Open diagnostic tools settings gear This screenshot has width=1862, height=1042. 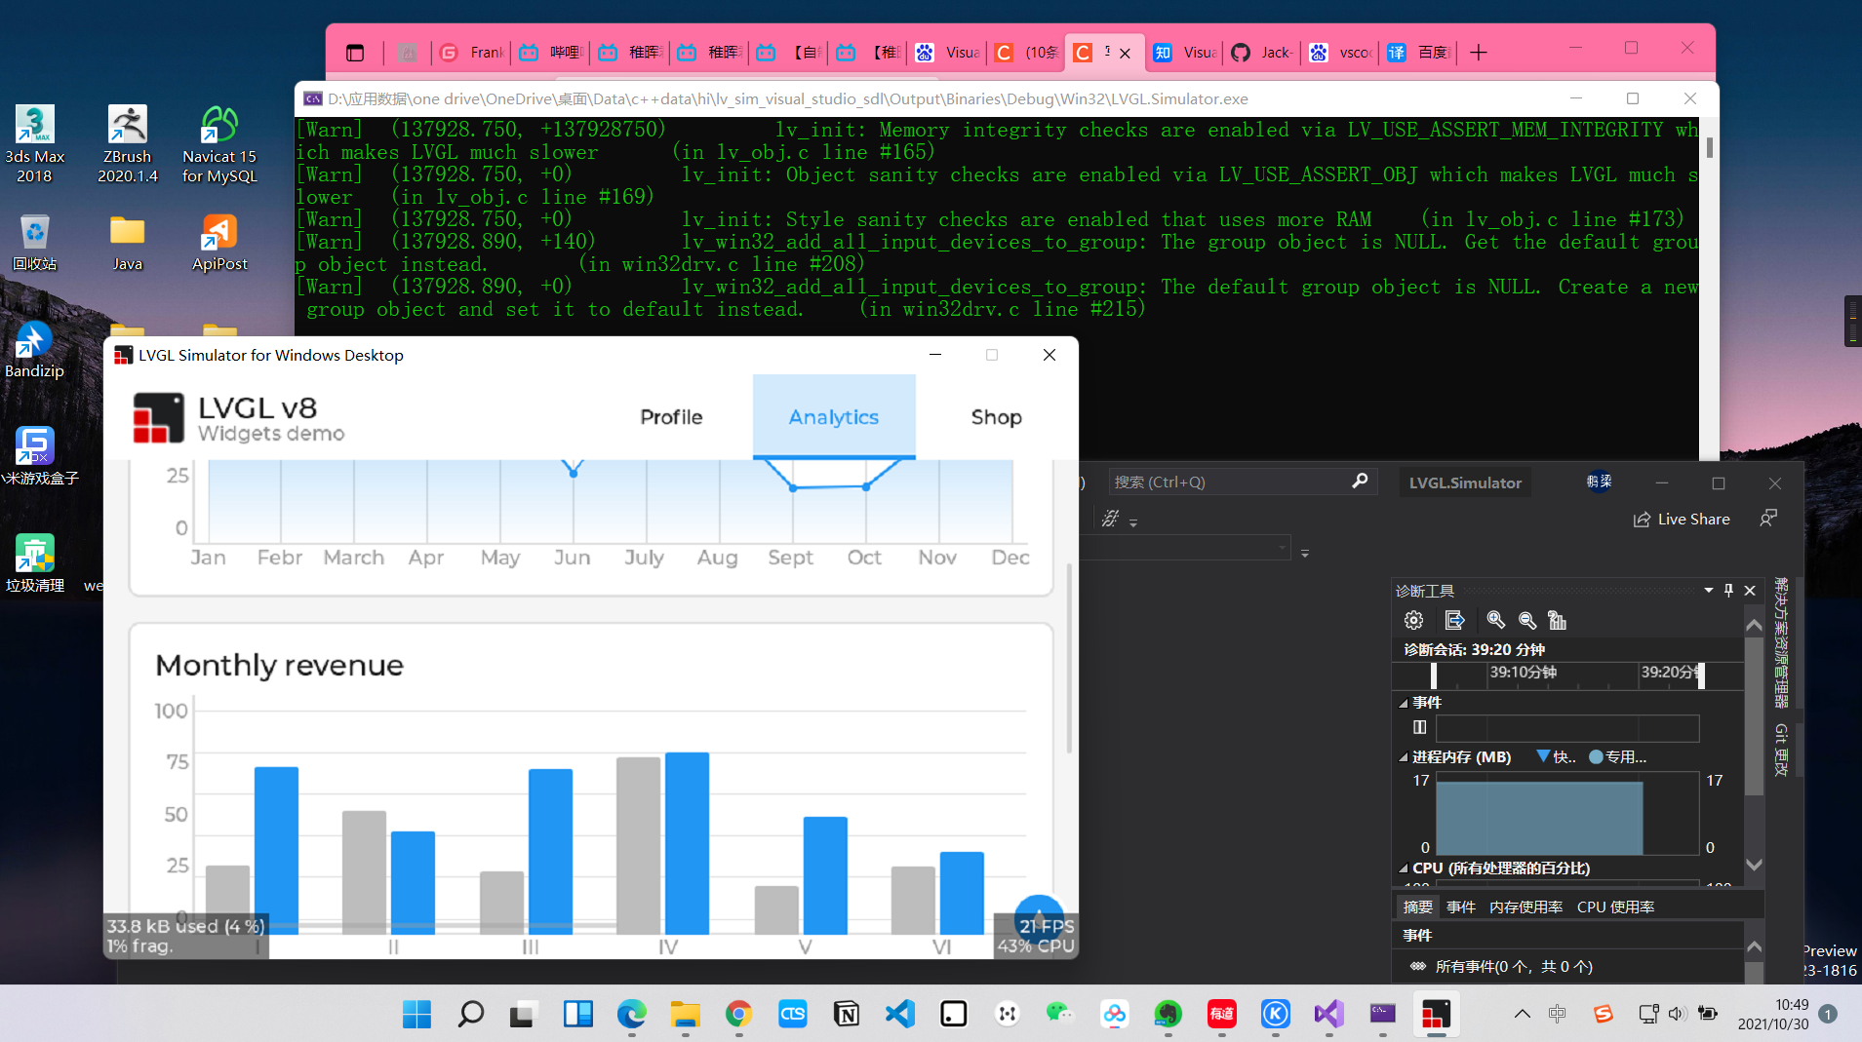(1412, 619)
